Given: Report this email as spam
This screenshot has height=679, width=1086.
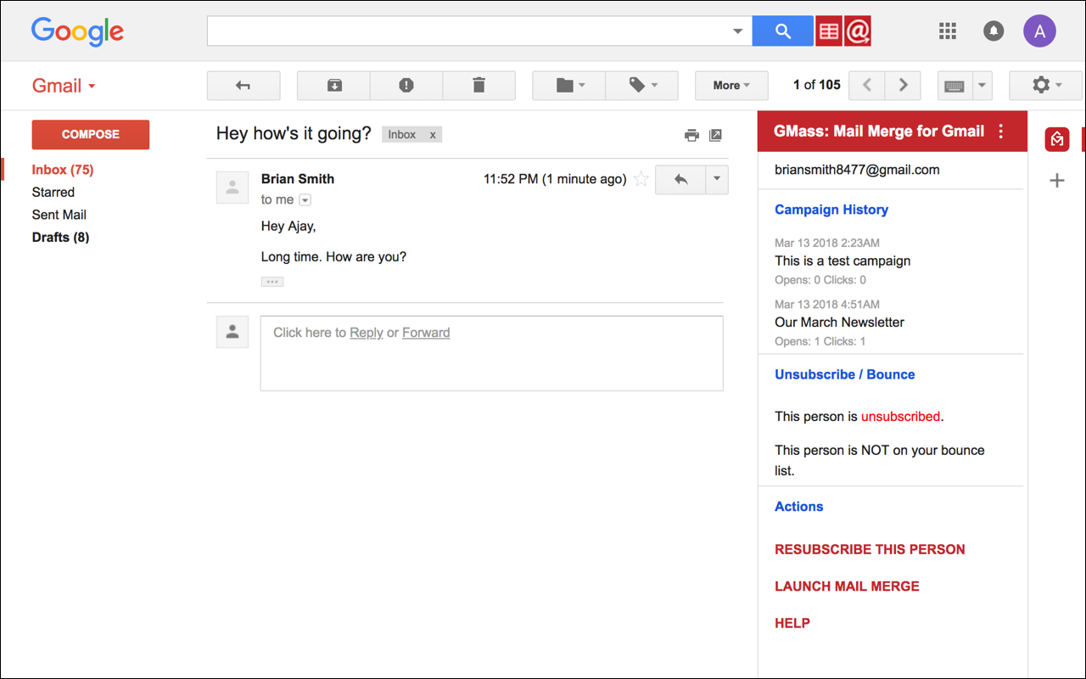Looking at the screenshot, I should coord(406,85).
